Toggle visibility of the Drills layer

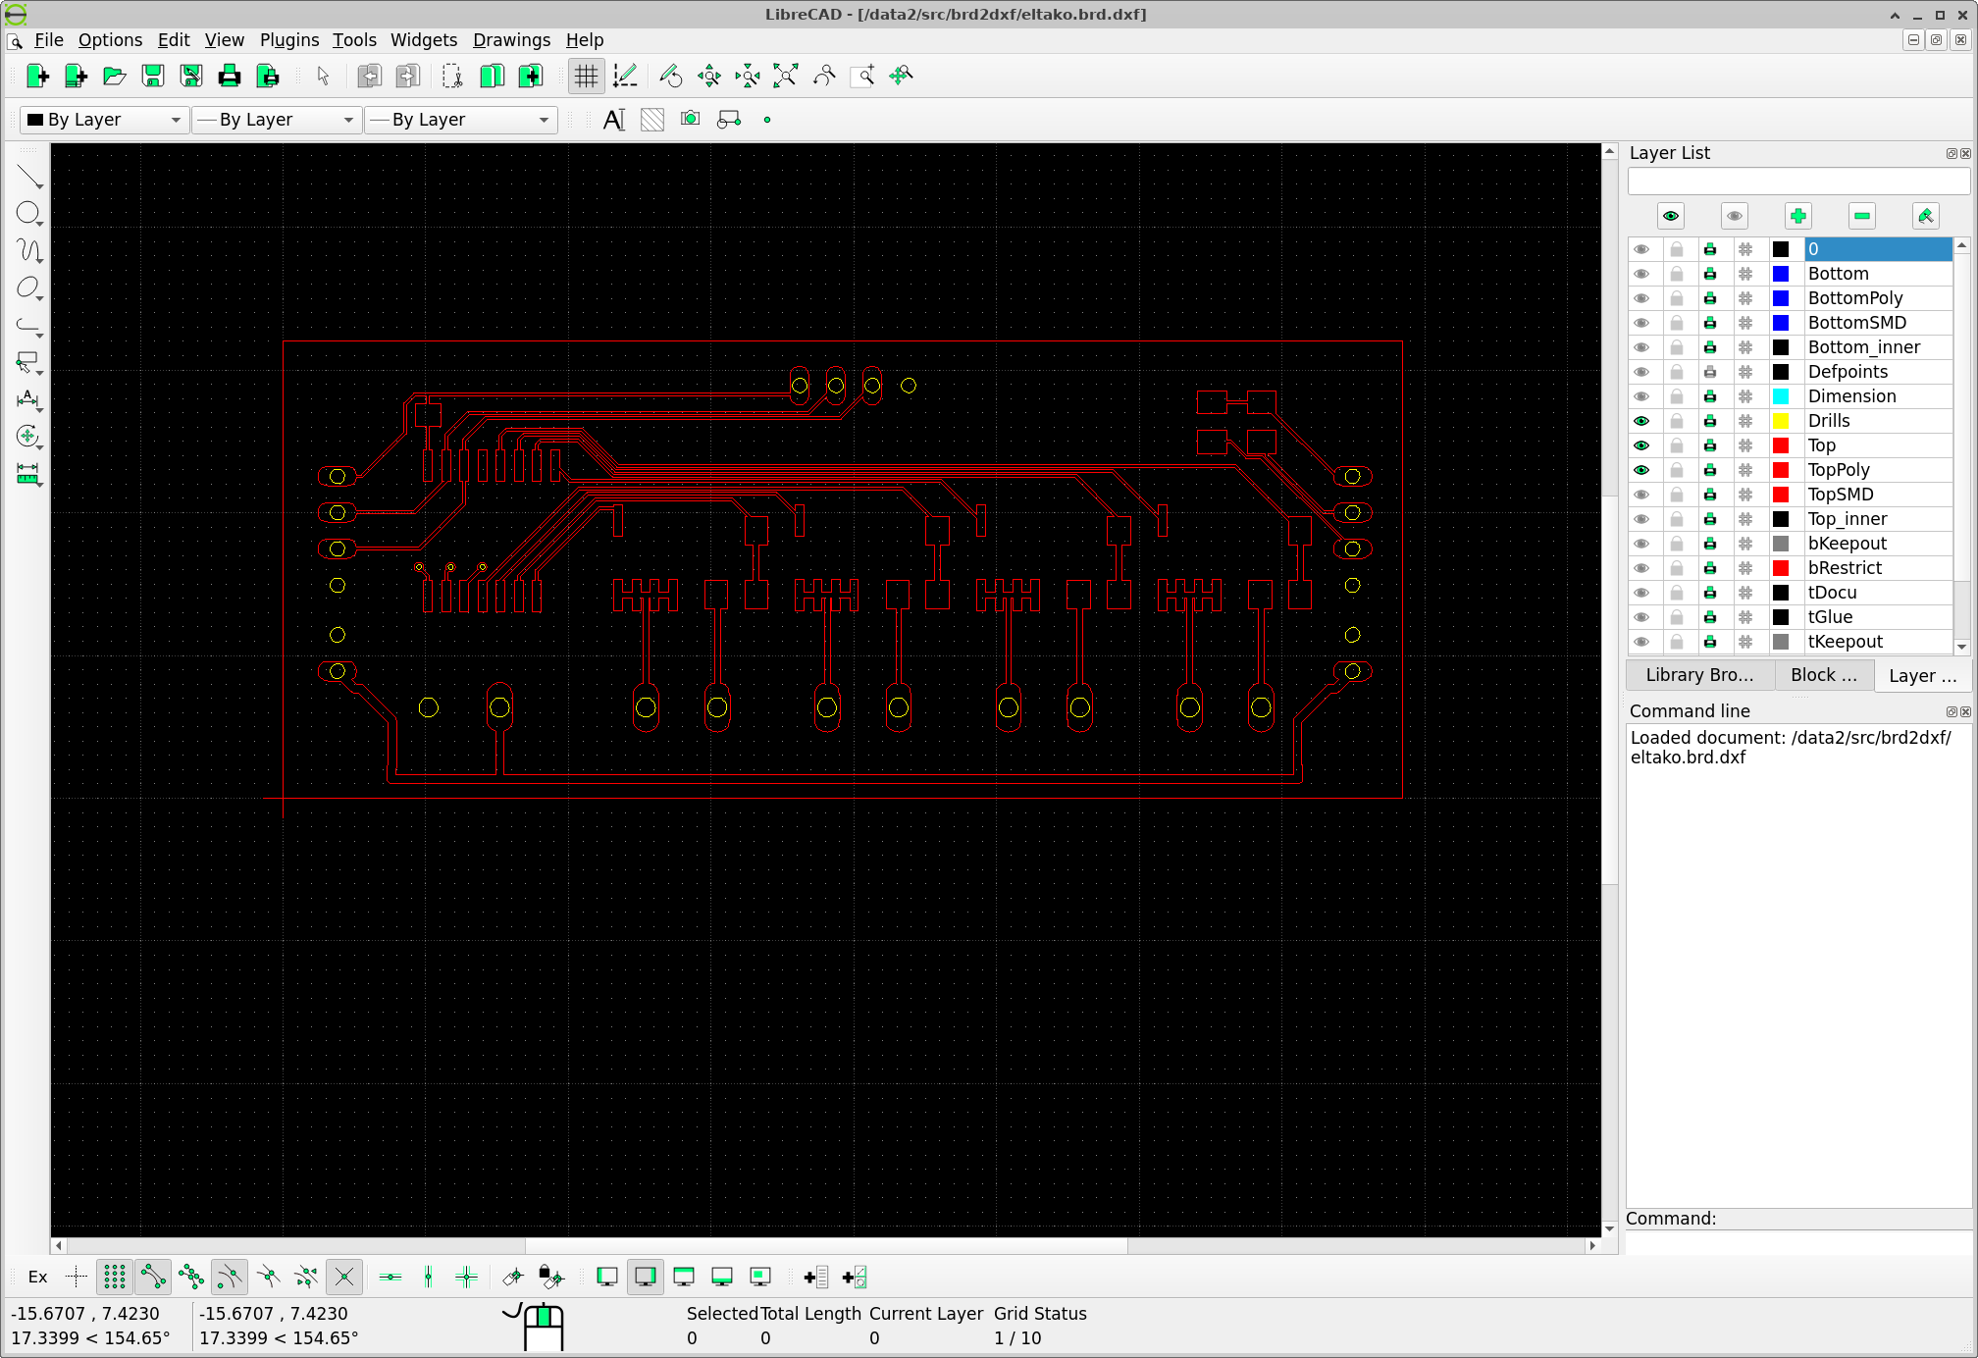pyautogui.click(x=1641, y=421)
